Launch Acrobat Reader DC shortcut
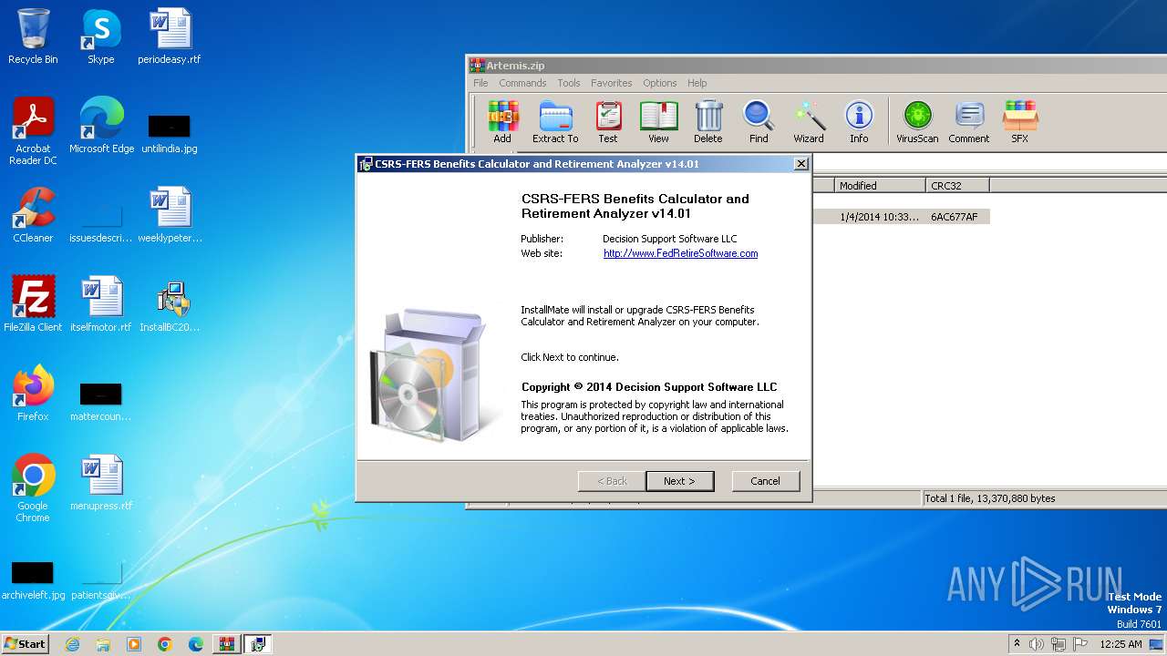This screenshot has height=656, width=1167. [x=33, y=131]
